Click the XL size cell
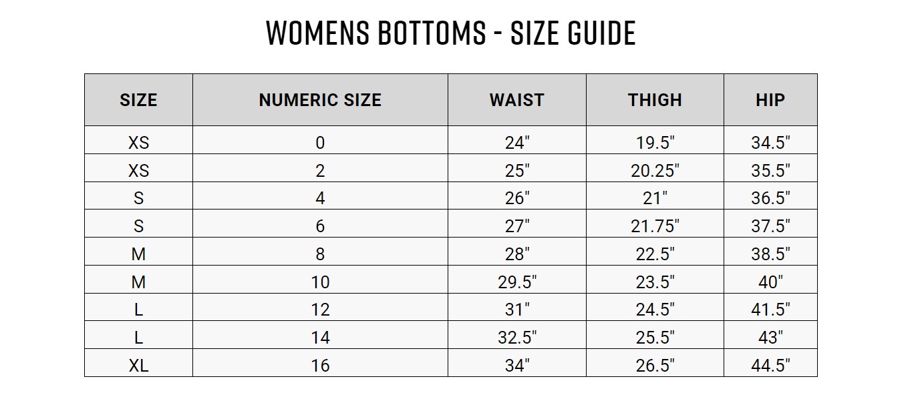This screenshot has height=405, width=918. [138, 365]
